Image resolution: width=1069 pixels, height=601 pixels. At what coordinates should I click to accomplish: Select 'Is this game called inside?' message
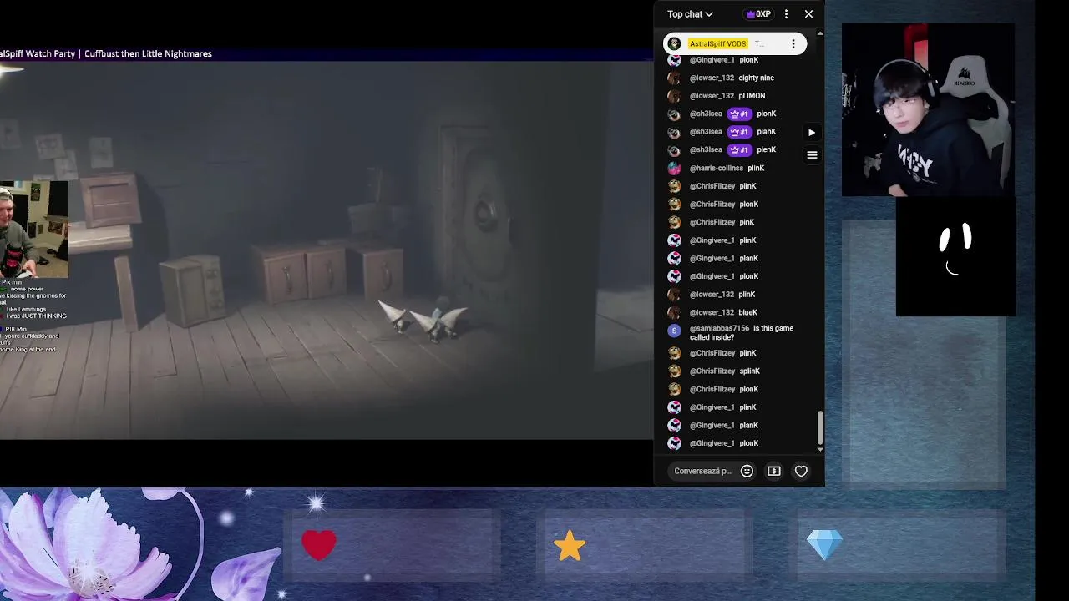pyautogui.click(x=742, y=333)
